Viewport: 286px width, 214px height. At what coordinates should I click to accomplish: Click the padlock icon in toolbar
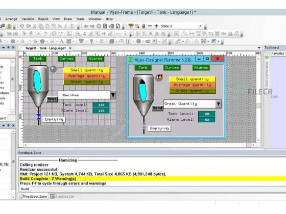click(x=144, y=26)
